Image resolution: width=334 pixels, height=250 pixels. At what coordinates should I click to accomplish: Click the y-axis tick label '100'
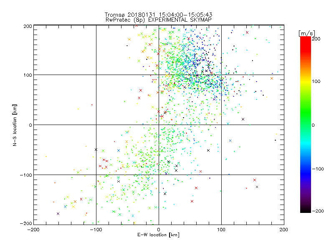click(x=28, y=75)
